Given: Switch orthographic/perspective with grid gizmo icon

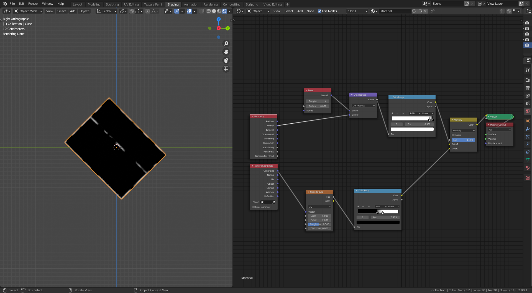Looking at the screenshot, I should (x=226, y=69).
